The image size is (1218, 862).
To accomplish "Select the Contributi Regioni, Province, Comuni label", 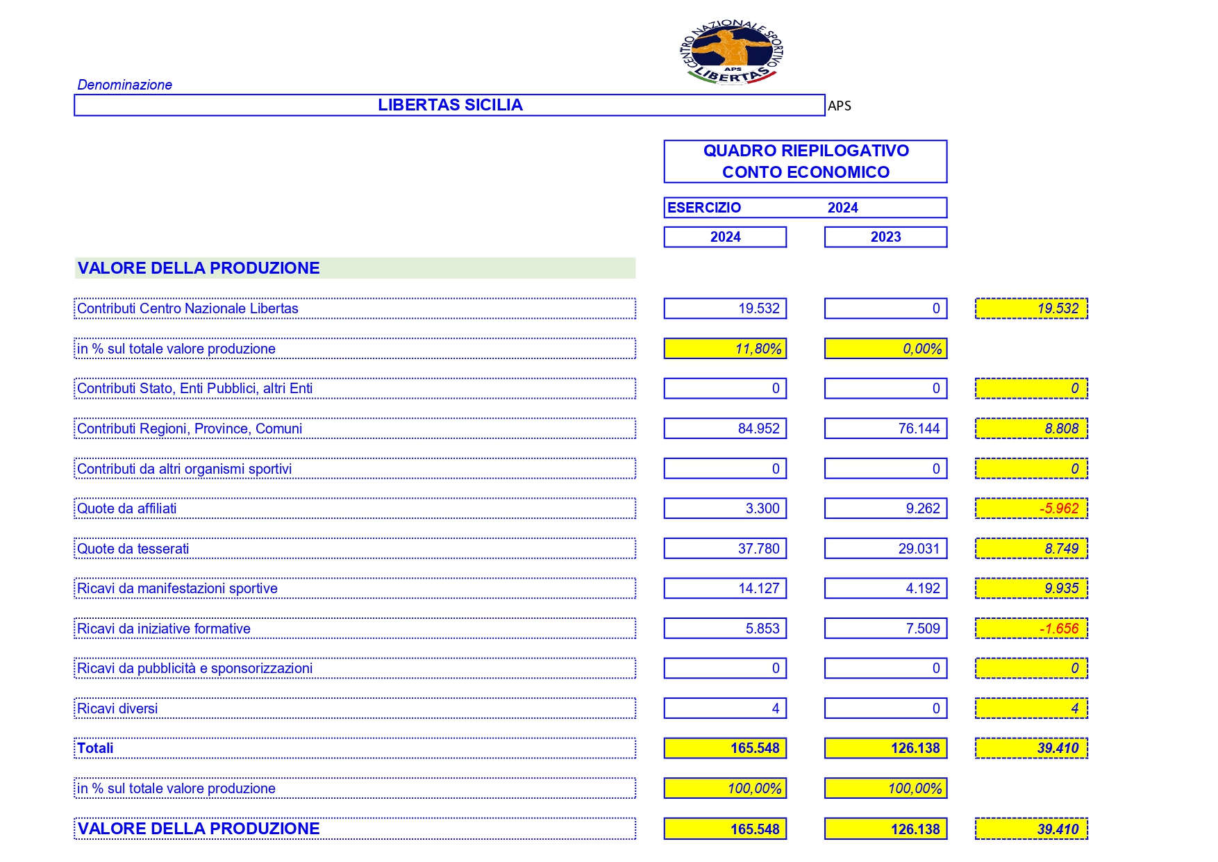I will [355, 429].
